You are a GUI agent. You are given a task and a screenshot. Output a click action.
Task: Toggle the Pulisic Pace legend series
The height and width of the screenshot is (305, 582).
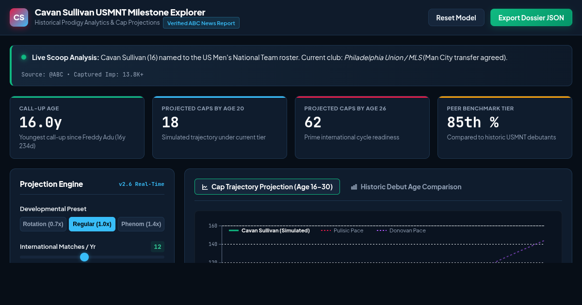click(x=342, y=230)
